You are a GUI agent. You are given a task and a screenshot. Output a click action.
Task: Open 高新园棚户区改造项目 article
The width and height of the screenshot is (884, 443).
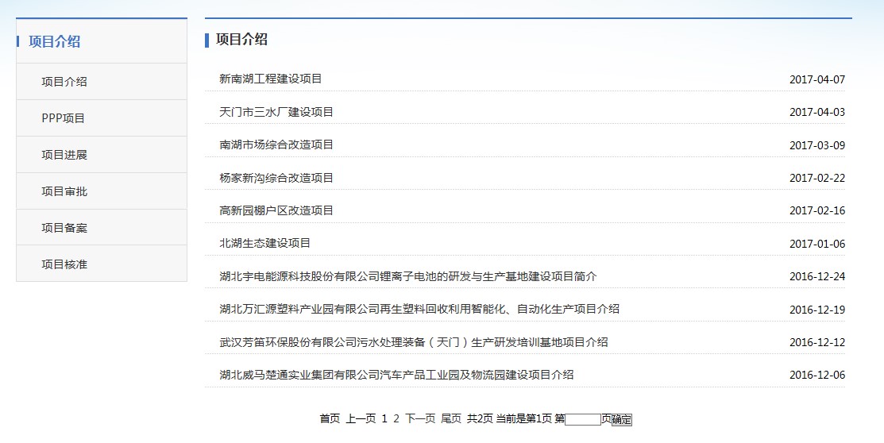pos(276,210)
